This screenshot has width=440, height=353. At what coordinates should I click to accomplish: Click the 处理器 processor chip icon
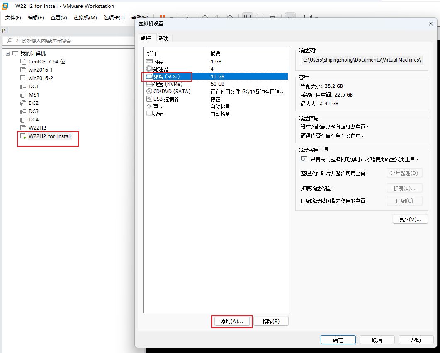[x=149, y=69]
